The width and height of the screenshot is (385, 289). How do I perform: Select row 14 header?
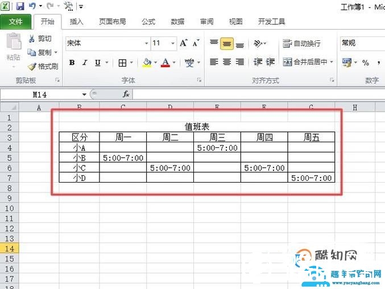9,248
